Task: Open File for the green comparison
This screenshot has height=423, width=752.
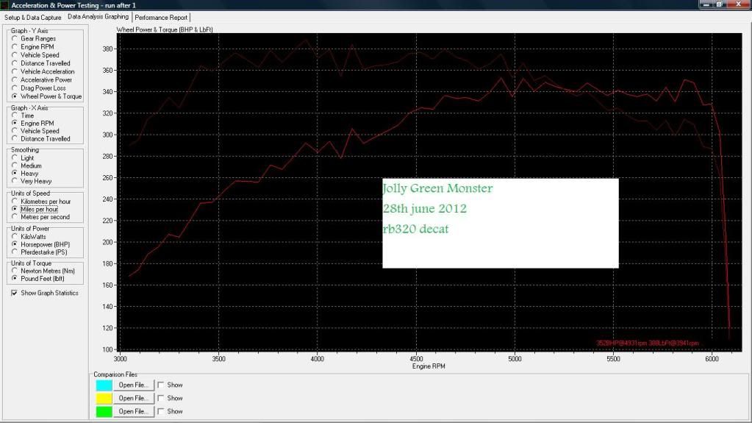Action: click(x=134, y=411)
